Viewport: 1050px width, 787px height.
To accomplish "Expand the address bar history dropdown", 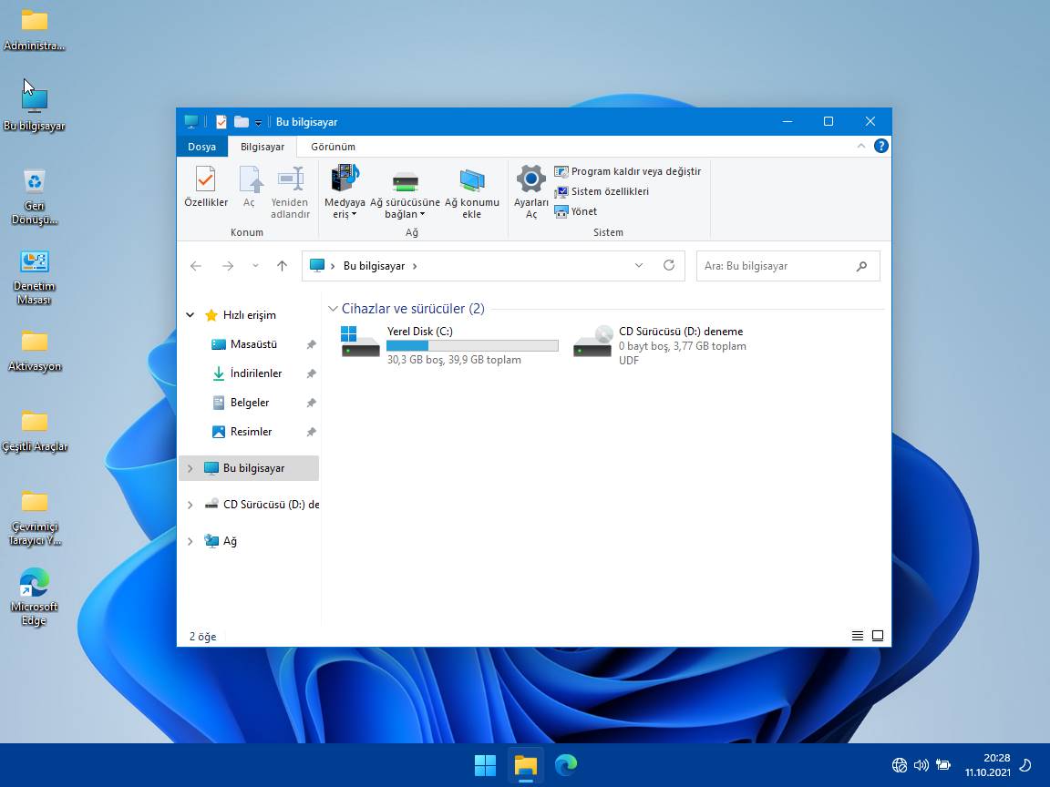I will click(639, 266).
